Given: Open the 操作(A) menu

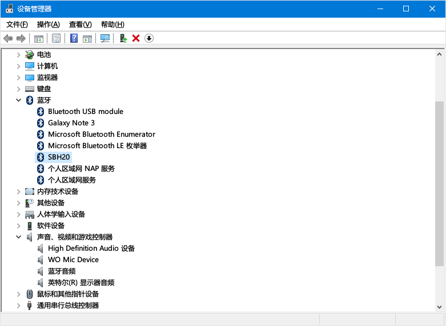Looking at the screenshot, I should click(x=49, y=25).
